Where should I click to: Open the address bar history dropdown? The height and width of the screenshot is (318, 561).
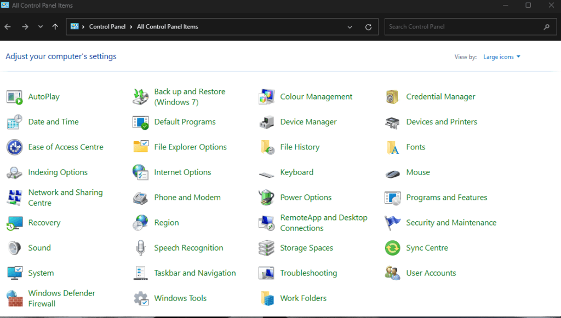click(350, 27)
